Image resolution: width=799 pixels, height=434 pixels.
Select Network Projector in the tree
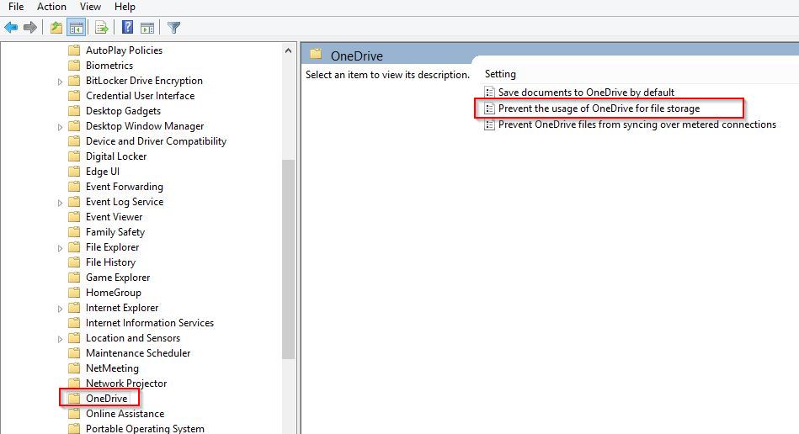(x=126, y=384)
